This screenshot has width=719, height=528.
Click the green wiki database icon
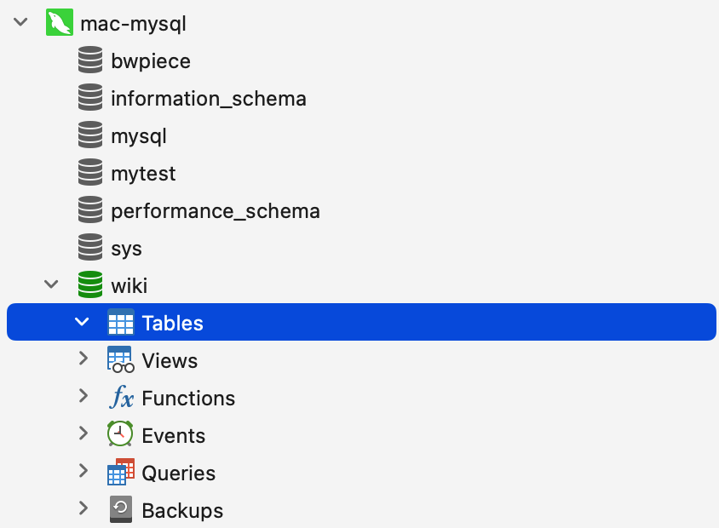[90, 284]
